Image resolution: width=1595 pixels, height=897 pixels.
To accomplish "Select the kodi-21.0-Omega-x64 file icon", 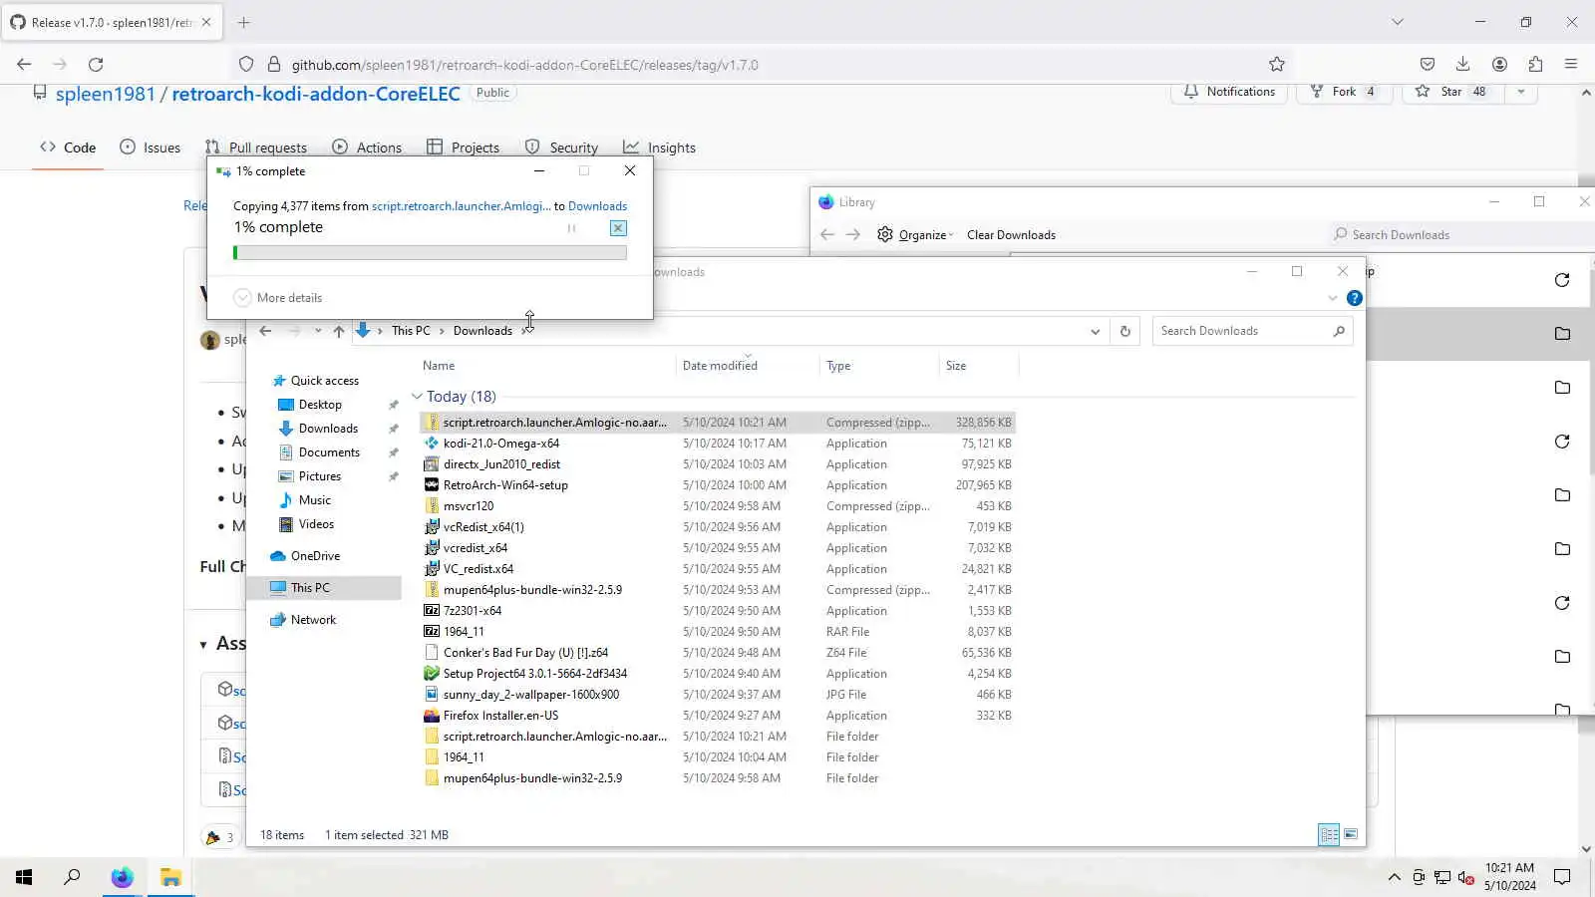I will 432,444.
